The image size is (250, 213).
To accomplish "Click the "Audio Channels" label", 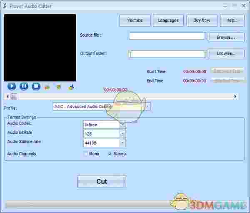I will 22,154.
